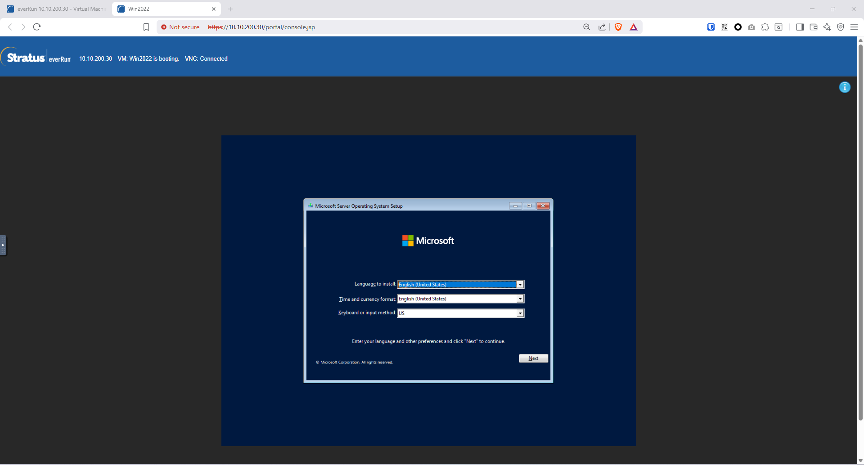864x465 pixels.
Task: Expand Keyboard or input method dropdown
Action: click(x=520, y=313)
